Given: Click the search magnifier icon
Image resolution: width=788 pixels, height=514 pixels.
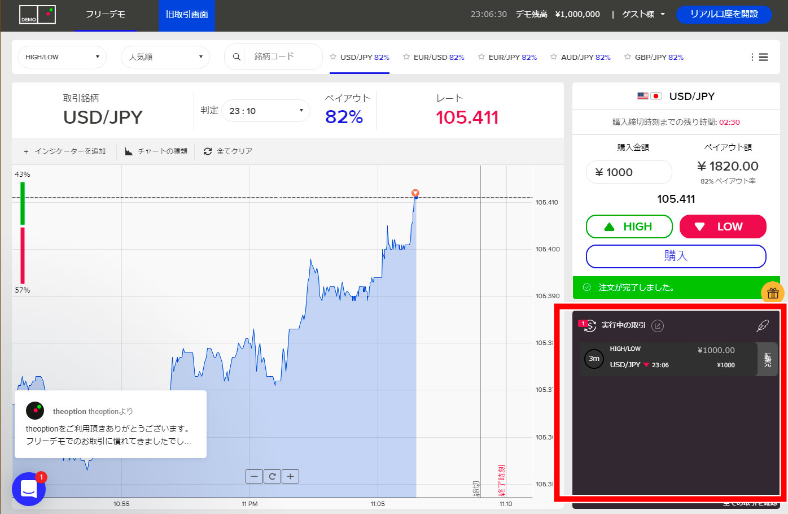Looking at the screenshot, I should click(237, 56).
